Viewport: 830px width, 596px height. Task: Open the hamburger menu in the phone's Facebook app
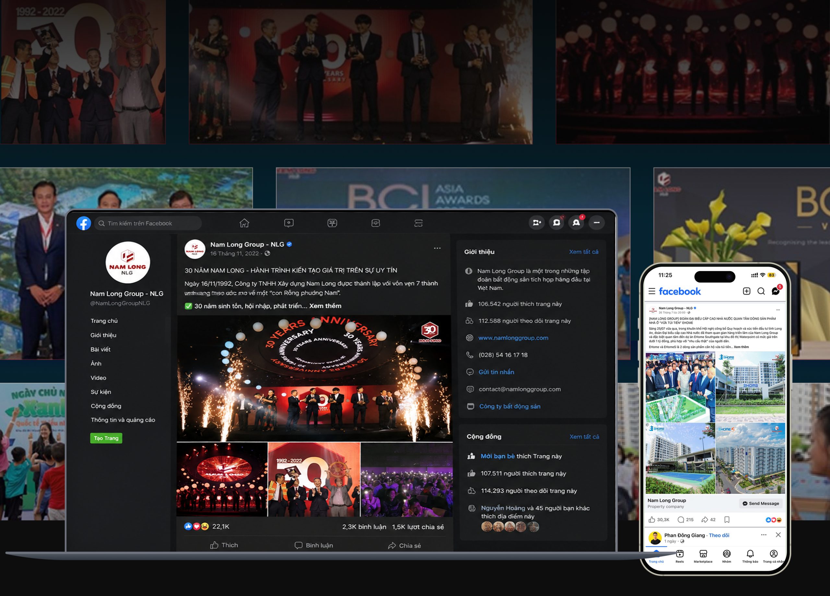point(652,291)
